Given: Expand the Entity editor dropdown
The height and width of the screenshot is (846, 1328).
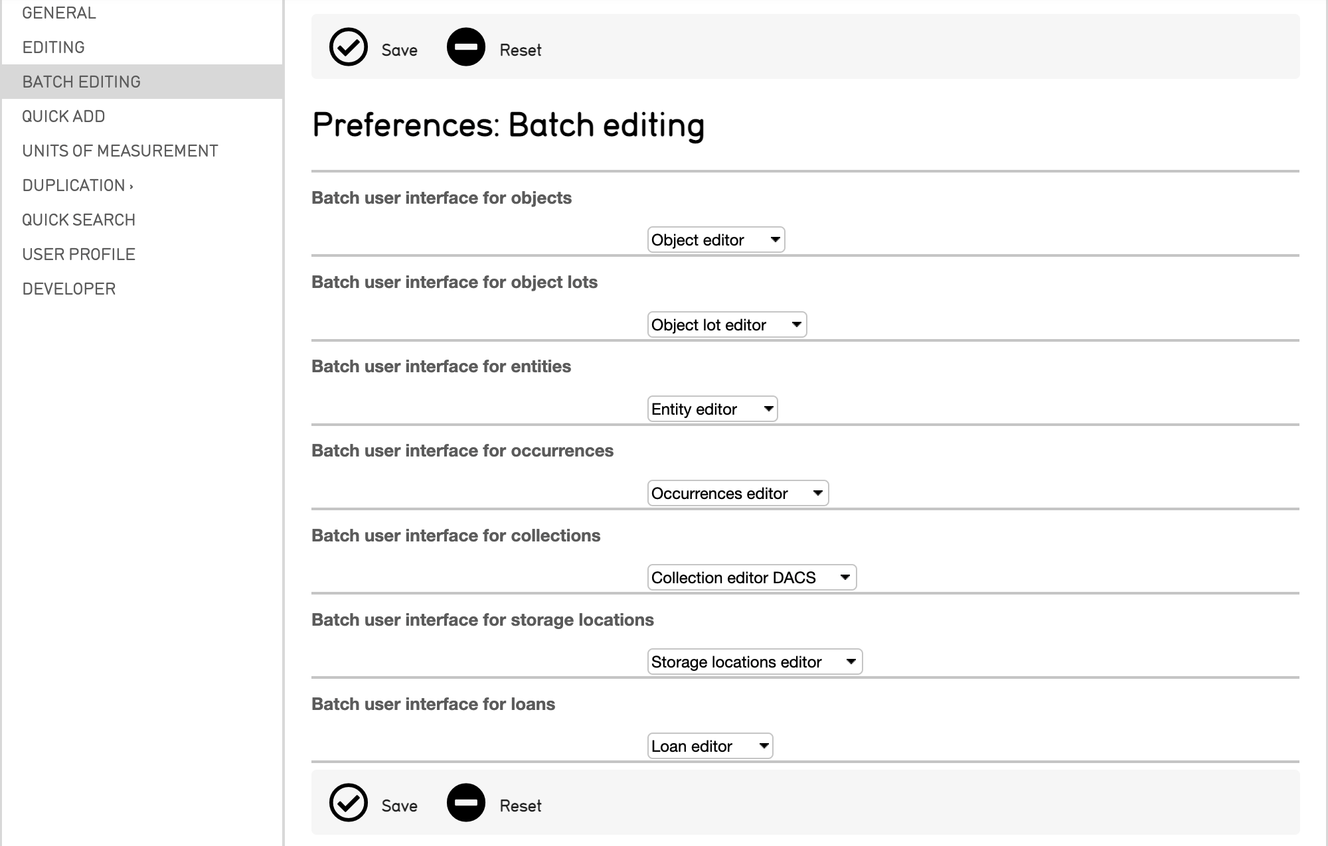Looking at the screenshot, I should [712, 409].
